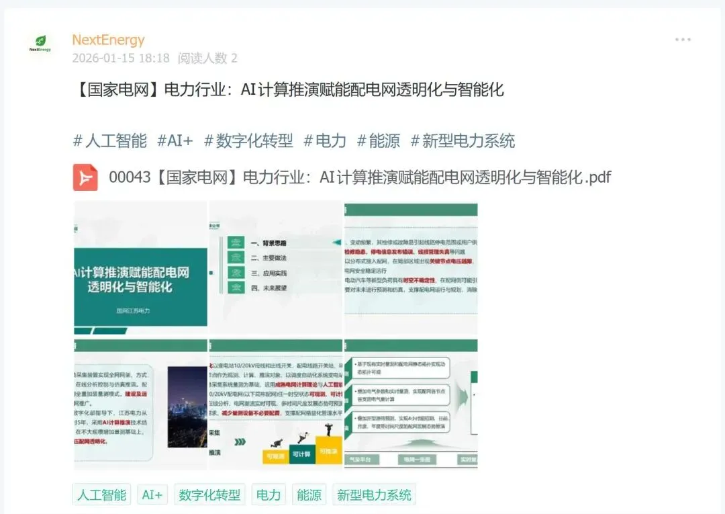This screenshot has width=725, height=514.
Task: Click the hashtag #能源
Action: 378,140
